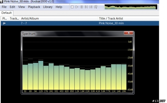Click the foobar2000 title bar app icon
The width and height of the screenshot is (167, 103).
tap(2, 1)
